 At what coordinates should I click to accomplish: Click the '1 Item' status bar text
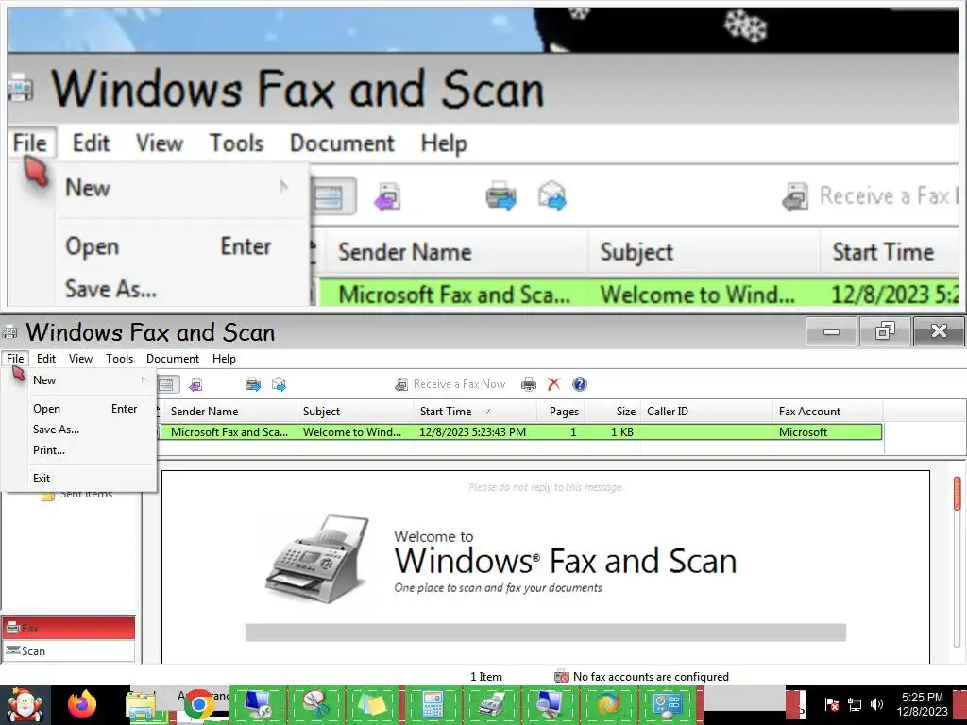point(486,677)
